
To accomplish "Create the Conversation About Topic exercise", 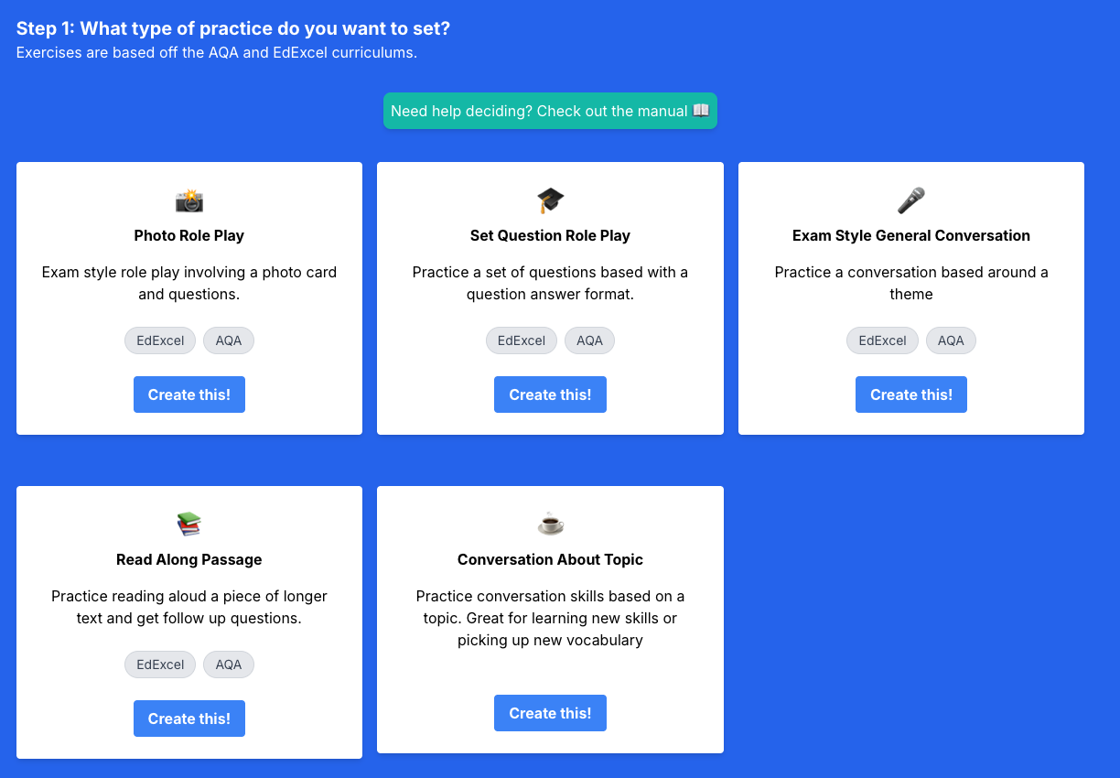I will [550, 713].
